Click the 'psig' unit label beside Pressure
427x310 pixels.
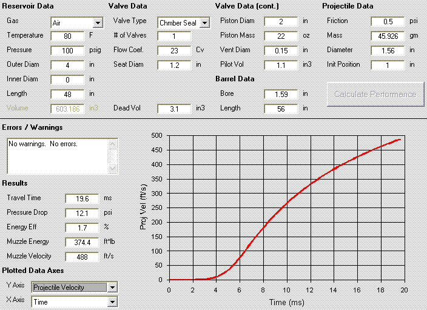coord(95,50)
